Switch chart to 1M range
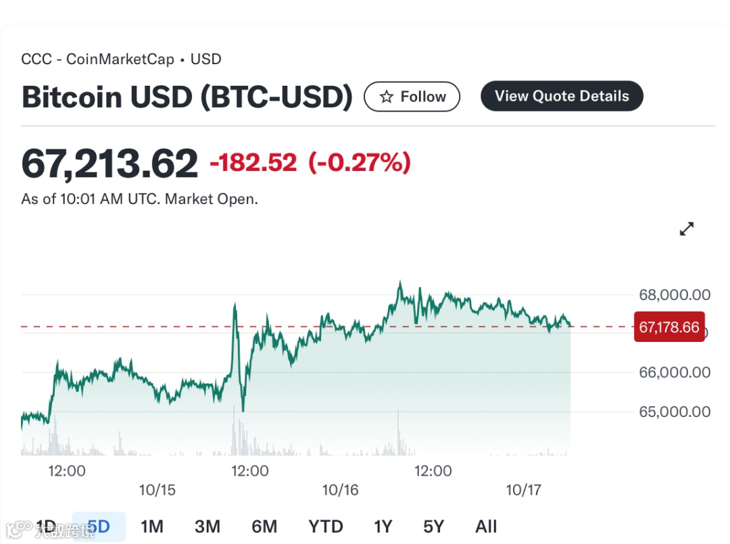Image resolution: width=730 pixels, height=544 pixels. [x=152, y=526]
